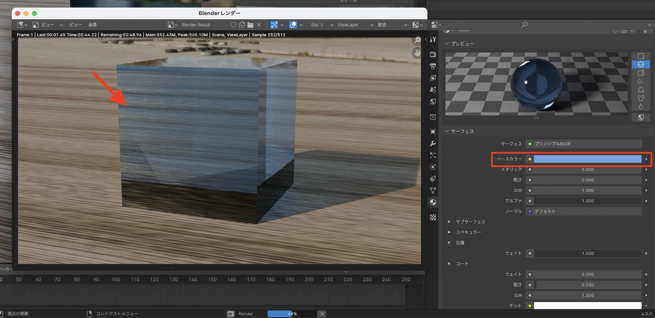Click the IOR value field showing 1.500
The width and height of the screenshot is (655, 318).
(588, 190)
